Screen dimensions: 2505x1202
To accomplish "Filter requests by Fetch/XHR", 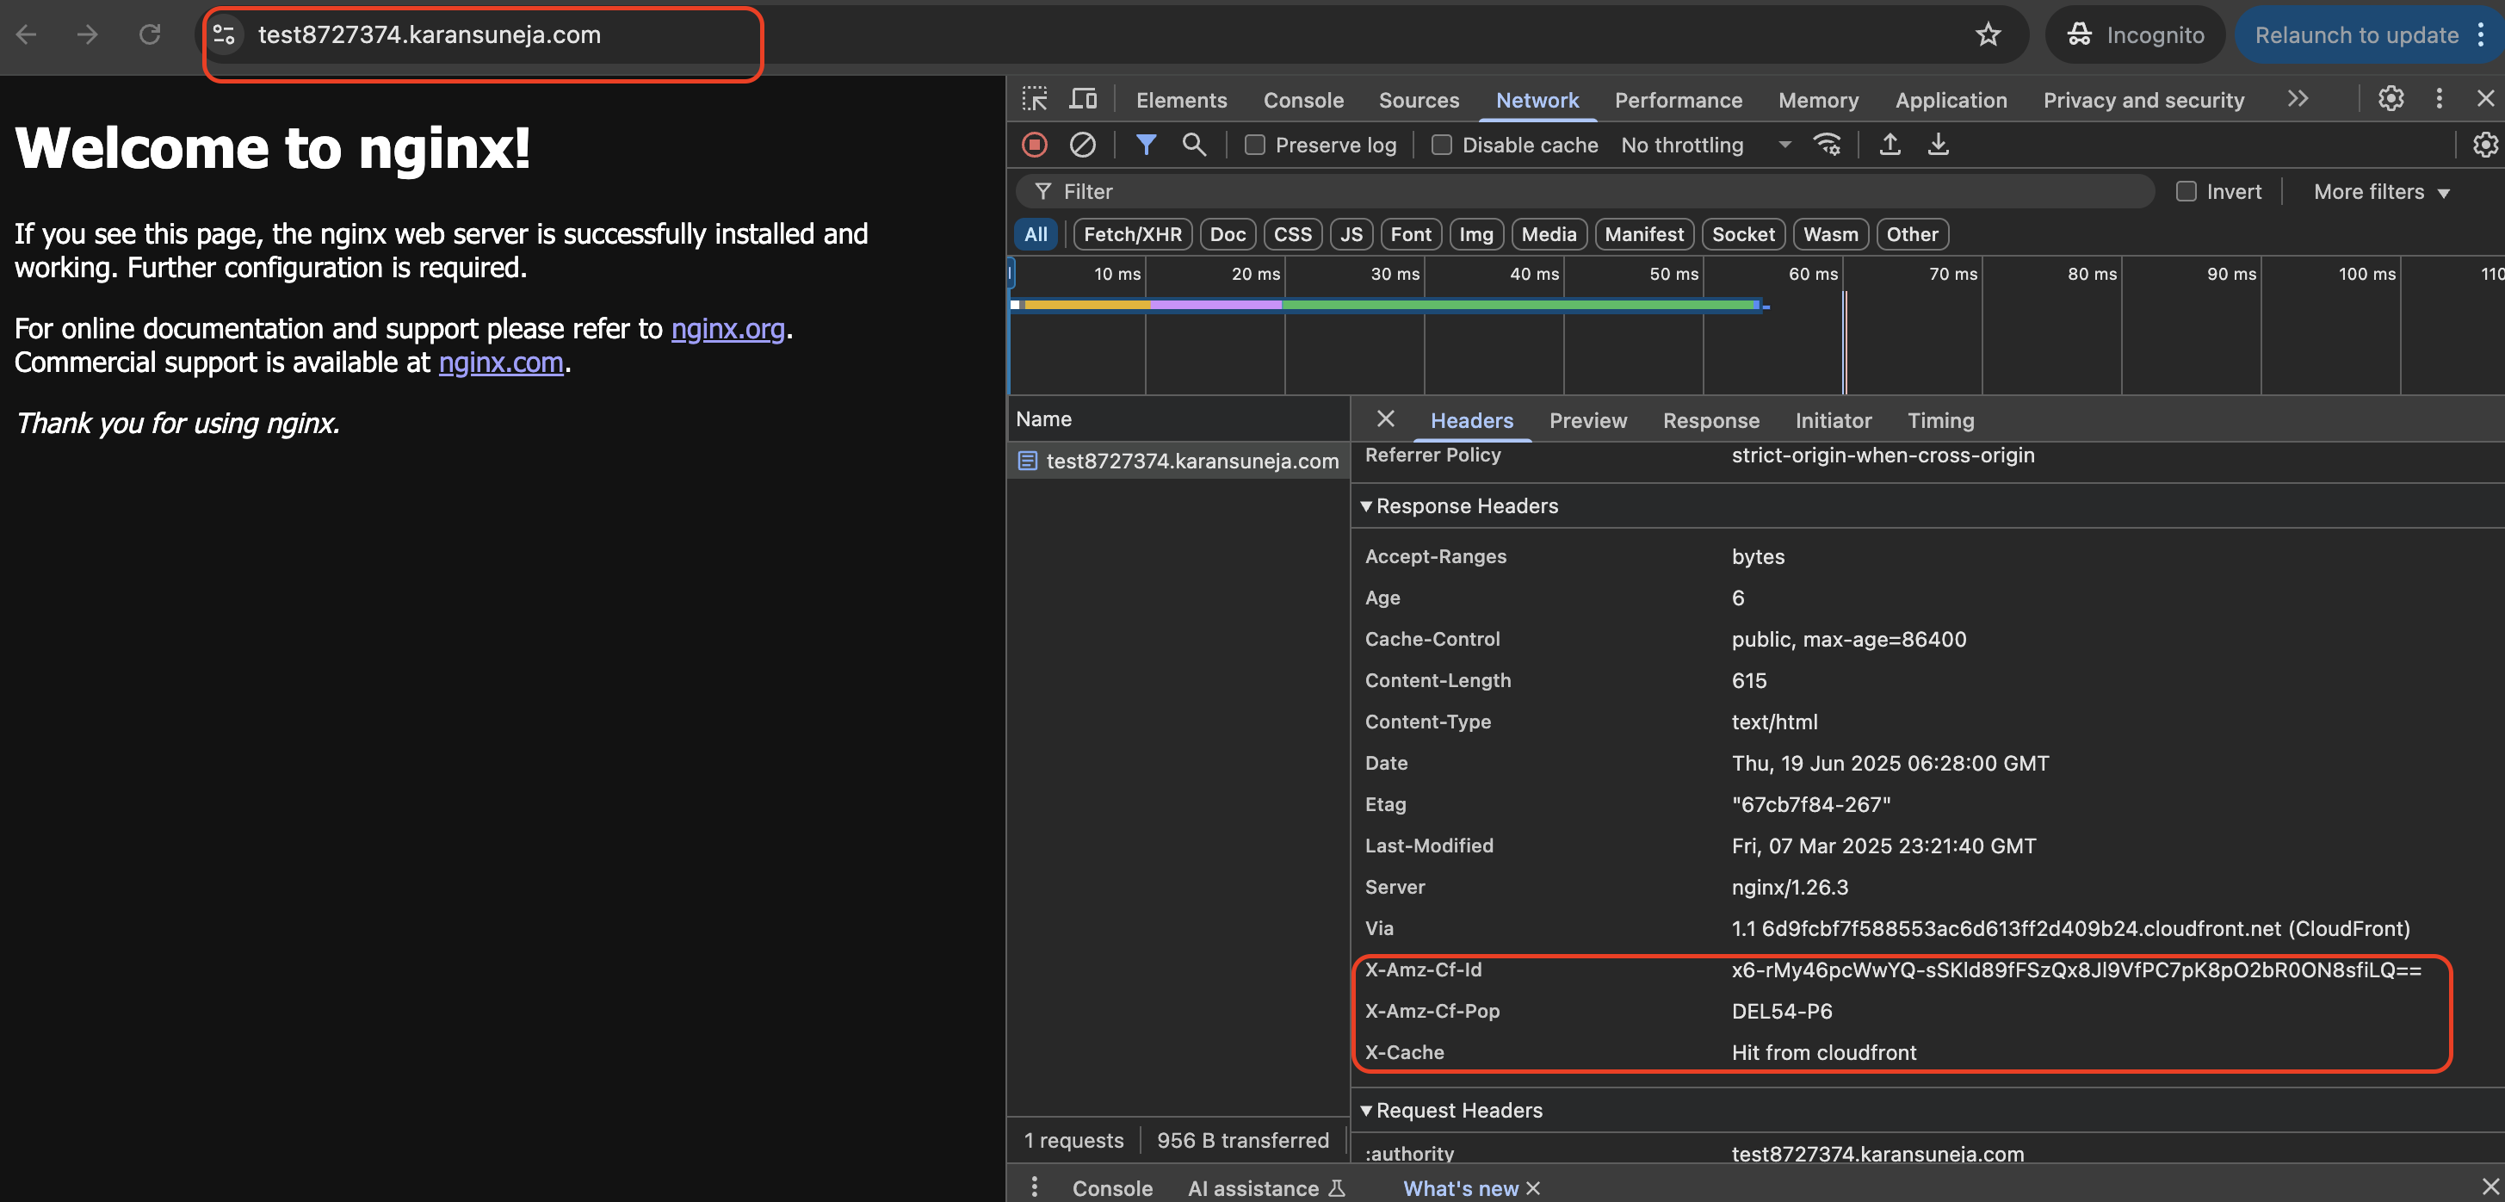I will [1132, 234].
